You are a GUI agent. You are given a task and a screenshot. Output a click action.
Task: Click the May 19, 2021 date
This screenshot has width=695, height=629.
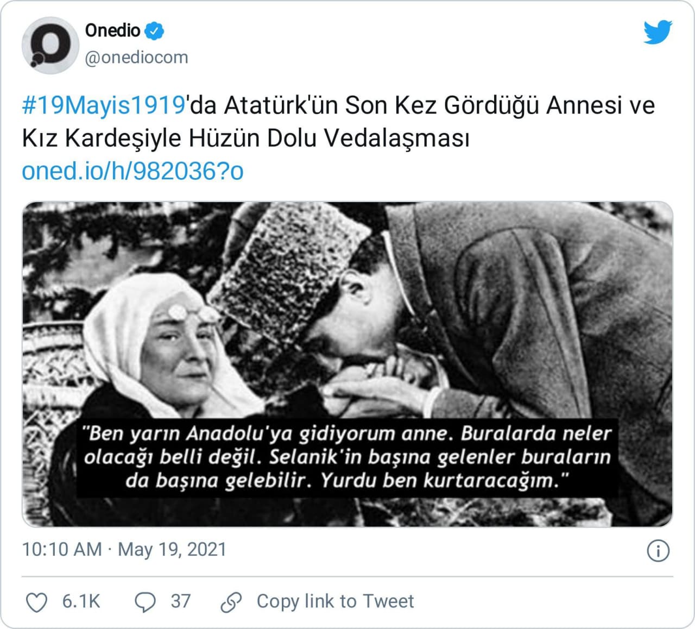[172, 549]
